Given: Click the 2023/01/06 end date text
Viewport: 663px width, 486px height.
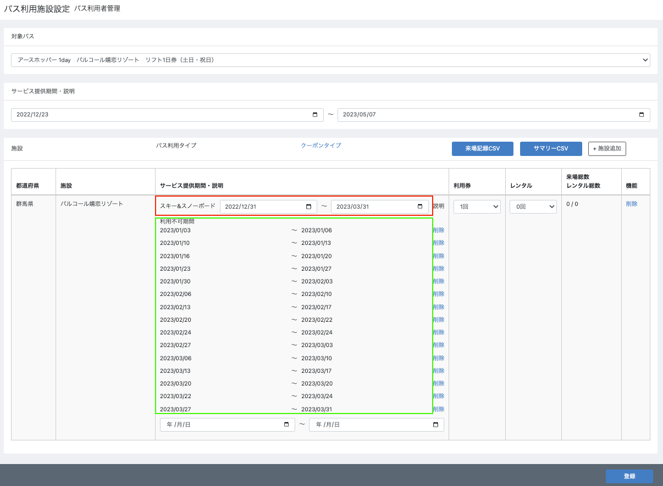Looking at the screenshot, I should point(317,230).
